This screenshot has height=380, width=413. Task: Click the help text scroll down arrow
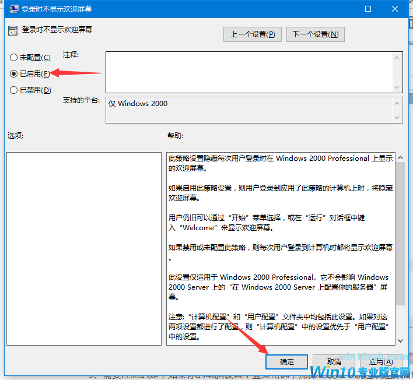click(x=400, y=341)
